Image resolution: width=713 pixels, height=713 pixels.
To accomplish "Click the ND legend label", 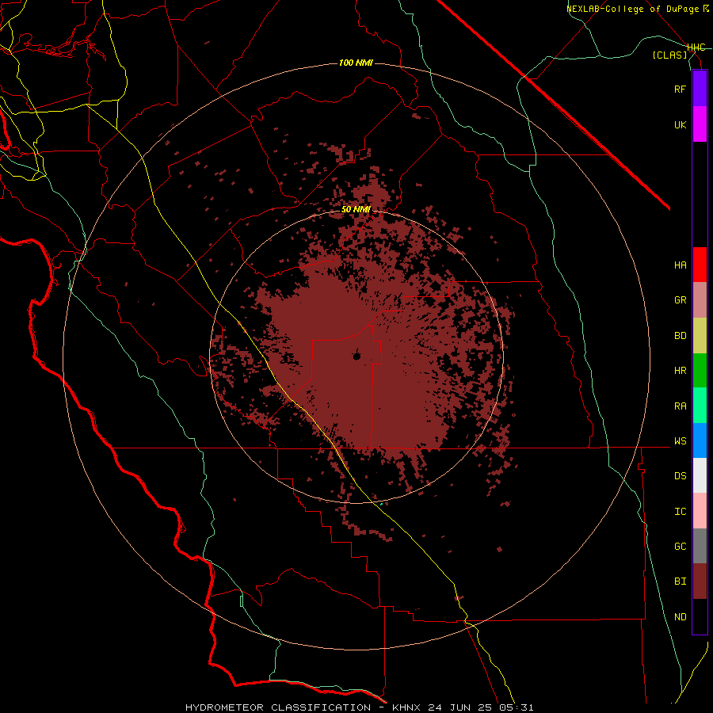I will (680, 617).
